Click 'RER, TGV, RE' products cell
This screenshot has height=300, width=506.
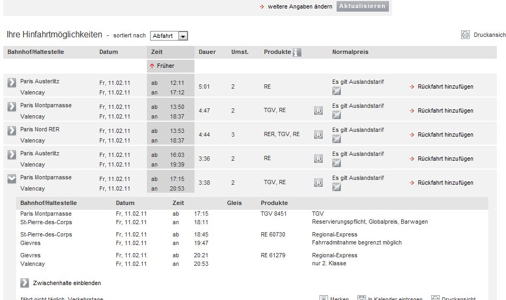[x=282, y=134]
